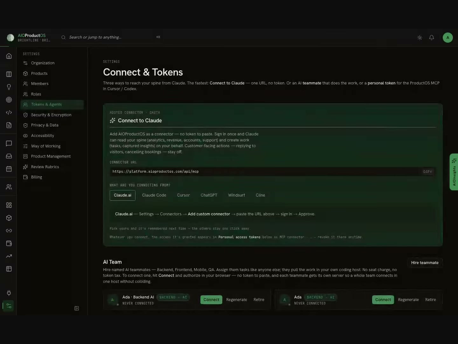Regenerate the second Ada teammate card
The height and width of the screenshot is (344, 458).
tap(408, 300)
